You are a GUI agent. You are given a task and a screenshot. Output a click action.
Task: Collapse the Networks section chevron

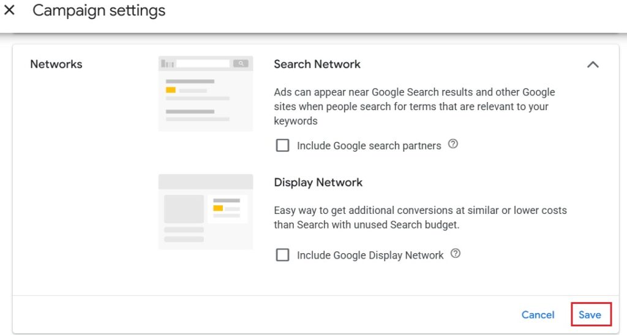tap(593, 64)
